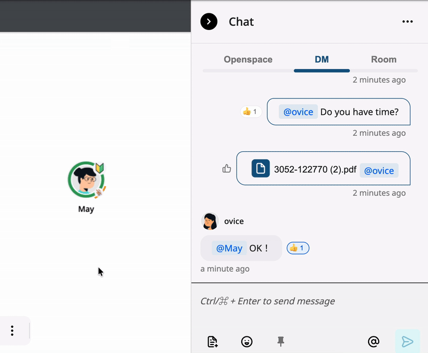Toggle the 👍 reaction on the 'OK !' message
This screenshot has height=353, width=428.
pyautogui.click(x=297, y=248)
